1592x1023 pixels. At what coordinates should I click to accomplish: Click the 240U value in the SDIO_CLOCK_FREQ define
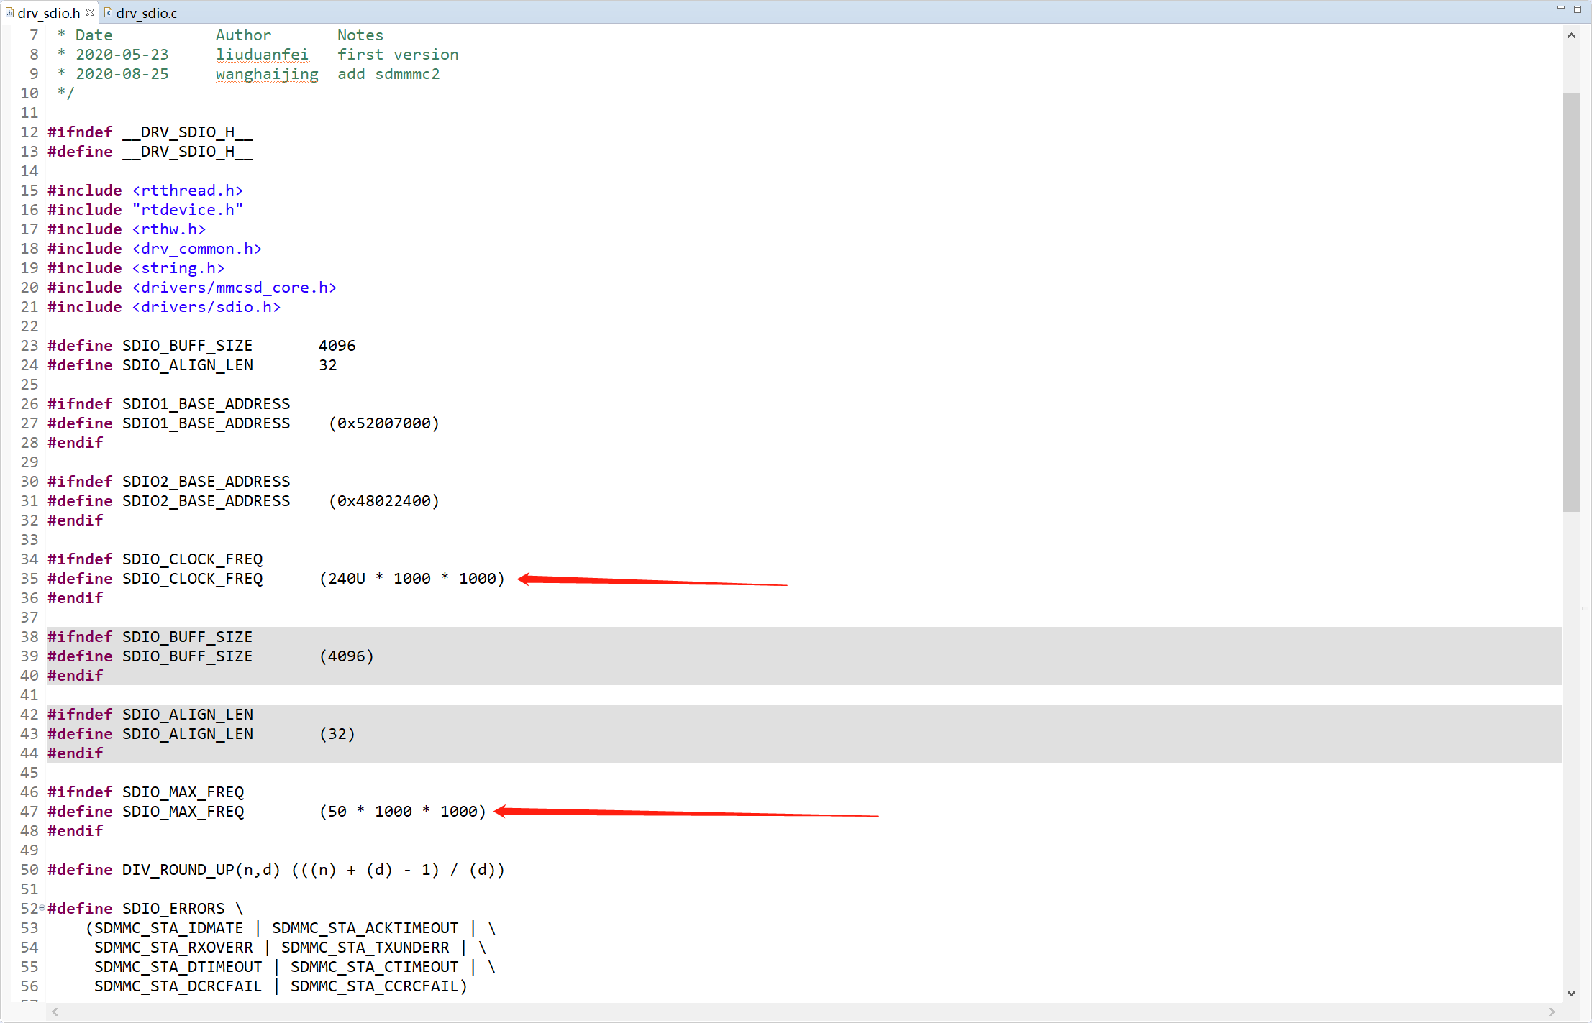point(347,579)
